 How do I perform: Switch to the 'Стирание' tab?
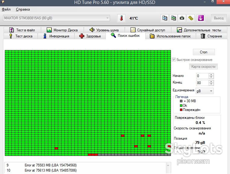click(x=211, y=36)
